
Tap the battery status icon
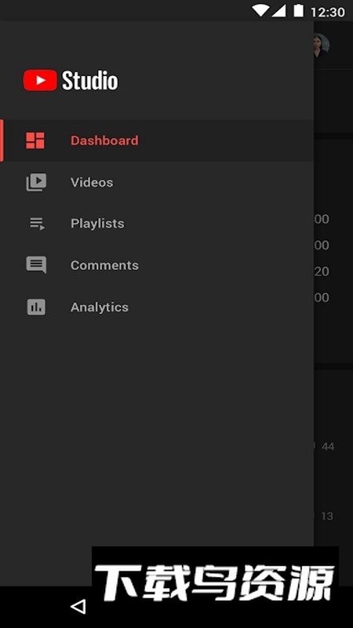298,11
